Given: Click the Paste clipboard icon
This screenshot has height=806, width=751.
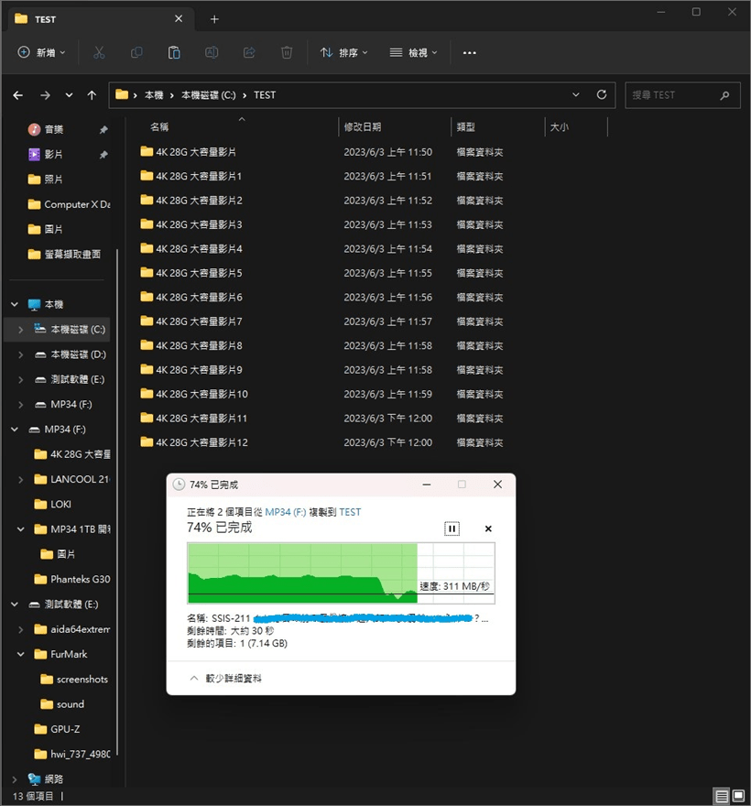Looking at the screenshot, I should 174,52.
